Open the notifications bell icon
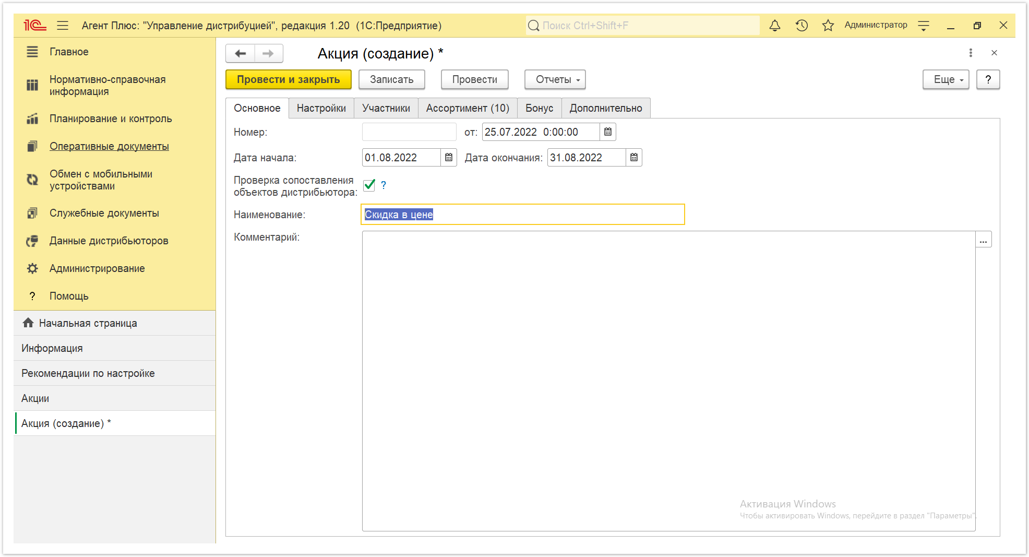The width and height of the screenshot is (1029, 557). 775,25
